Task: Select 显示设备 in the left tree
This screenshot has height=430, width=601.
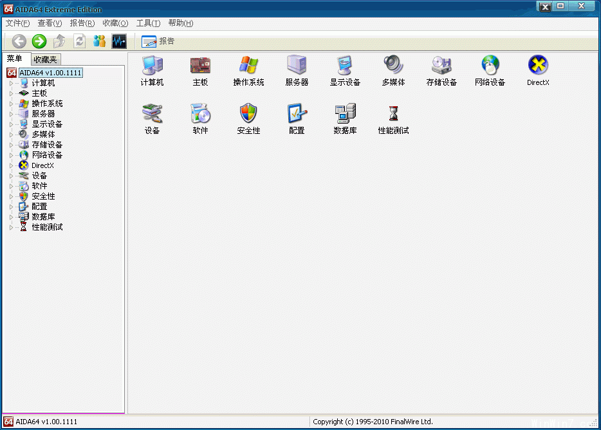Action: point(47,124)
